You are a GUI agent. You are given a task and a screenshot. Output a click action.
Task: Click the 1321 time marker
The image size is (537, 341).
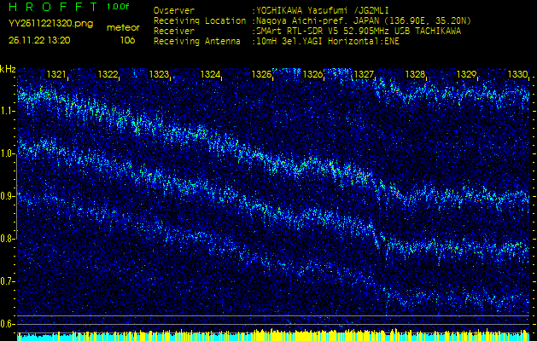click(x=58, y=75)
